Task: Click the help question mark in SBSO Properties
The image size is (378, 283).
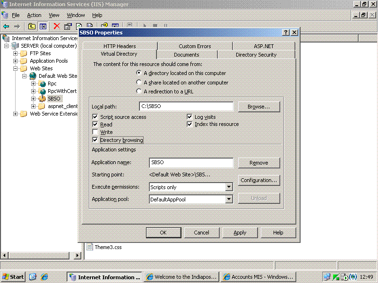Action: pyautogui.click(x=286, y=33)
